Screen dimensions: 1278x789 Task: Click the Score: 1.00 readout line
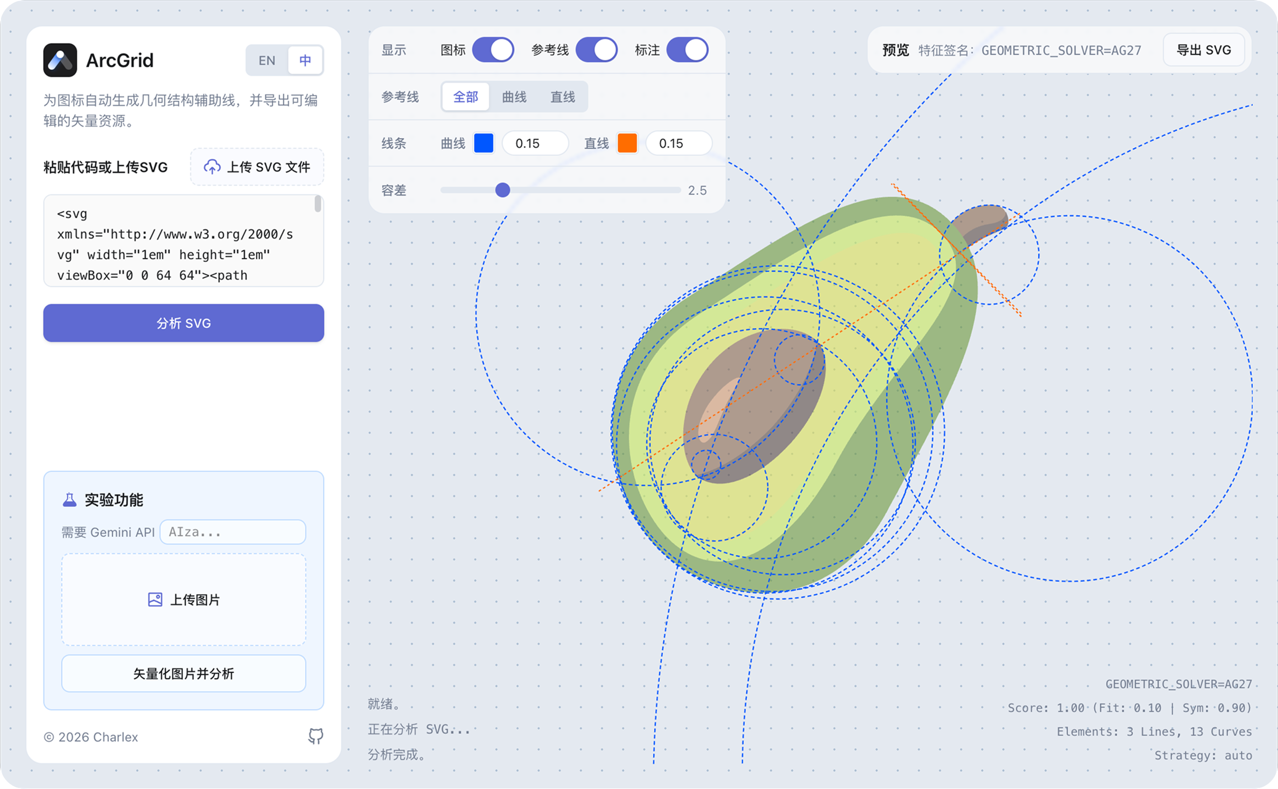1130,708
